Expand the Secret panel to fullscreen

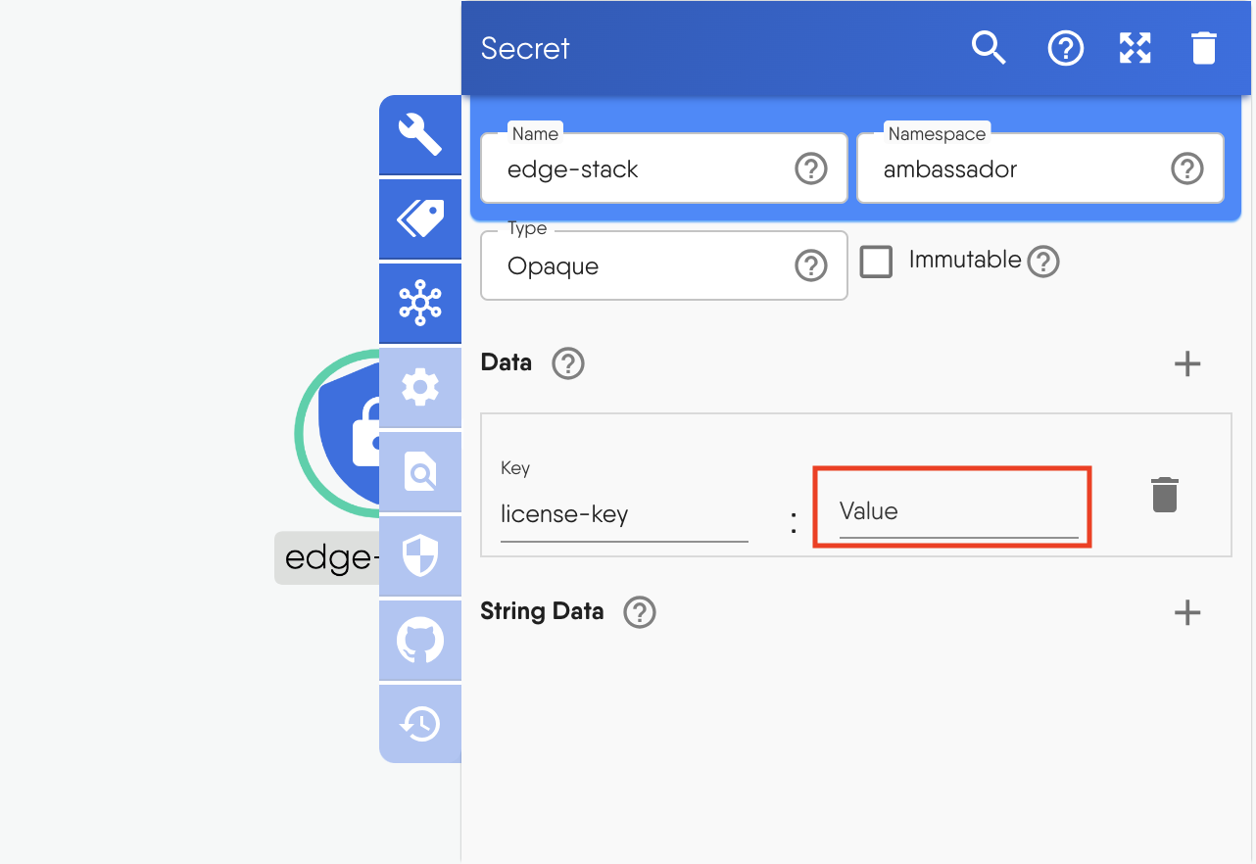tap(1135, 48)
